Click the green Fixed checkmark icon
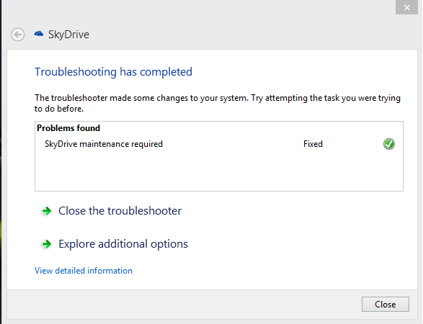423x324 pixels. [x=388, y=144]
